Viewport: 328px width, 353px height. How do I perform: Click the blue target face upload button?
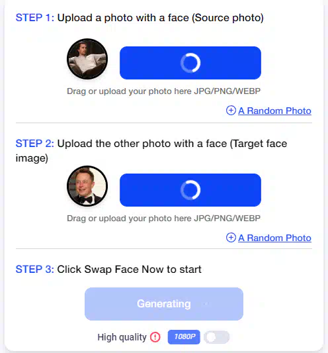(190, 190)
